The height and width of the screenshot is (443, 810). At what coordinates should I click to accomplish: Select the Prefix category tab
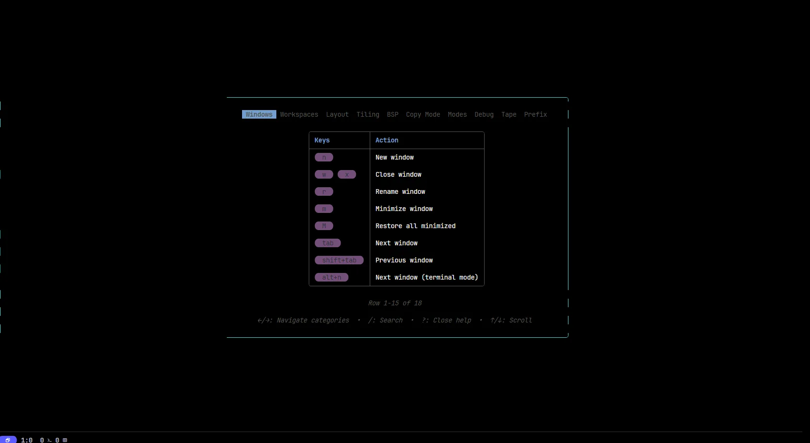[536, 114]
